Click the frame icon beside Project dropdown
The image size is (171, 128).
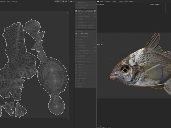(x=66, y=1)
